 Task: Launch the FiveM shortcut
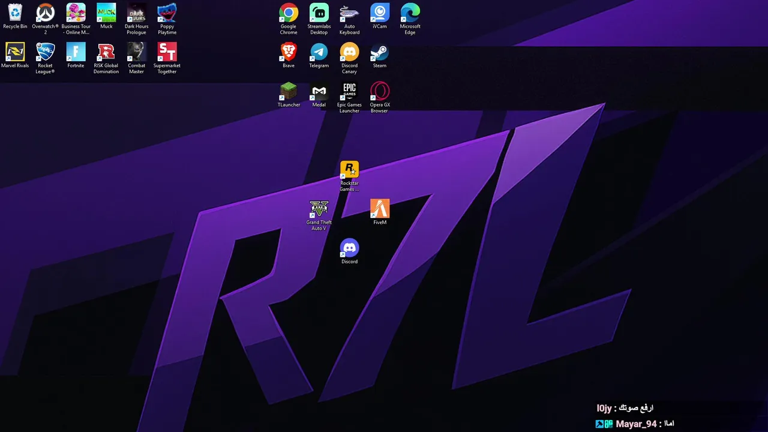380,212
